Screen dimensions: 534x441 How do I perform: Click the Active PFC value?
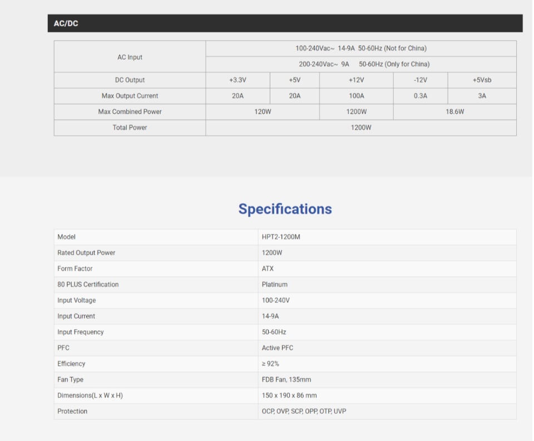pos(278,348)
